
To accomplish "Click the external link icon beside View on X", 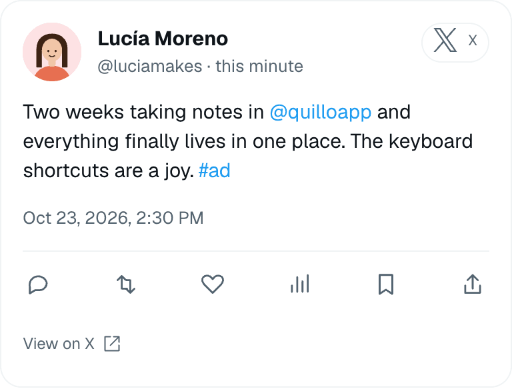I will coord(112,344).
